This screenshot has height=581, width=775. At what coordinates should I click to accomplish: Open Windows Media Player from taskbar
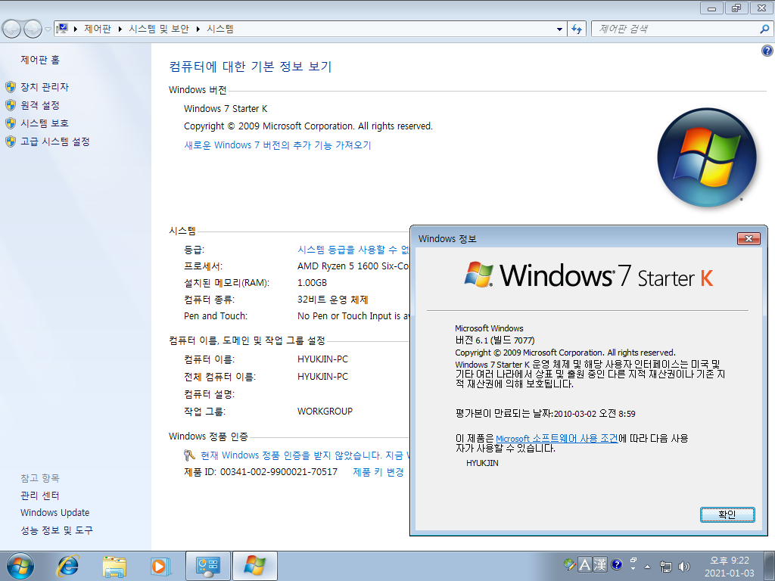click(160, 566)
